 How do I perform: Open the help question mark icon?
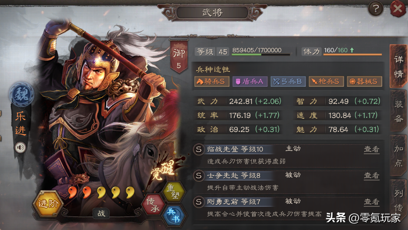[x=376, y=9]
